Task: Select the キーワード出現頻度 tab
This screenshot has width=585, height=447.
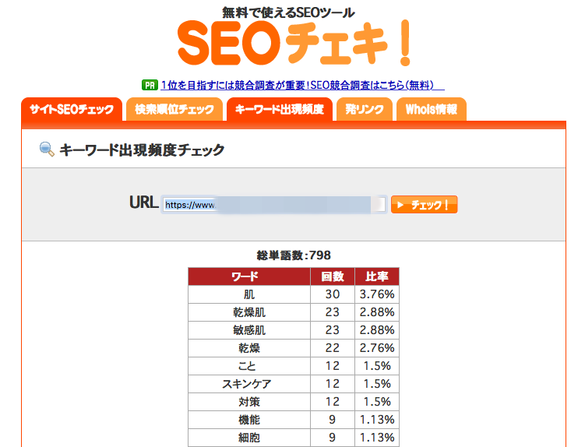Action: pos(280,109)
